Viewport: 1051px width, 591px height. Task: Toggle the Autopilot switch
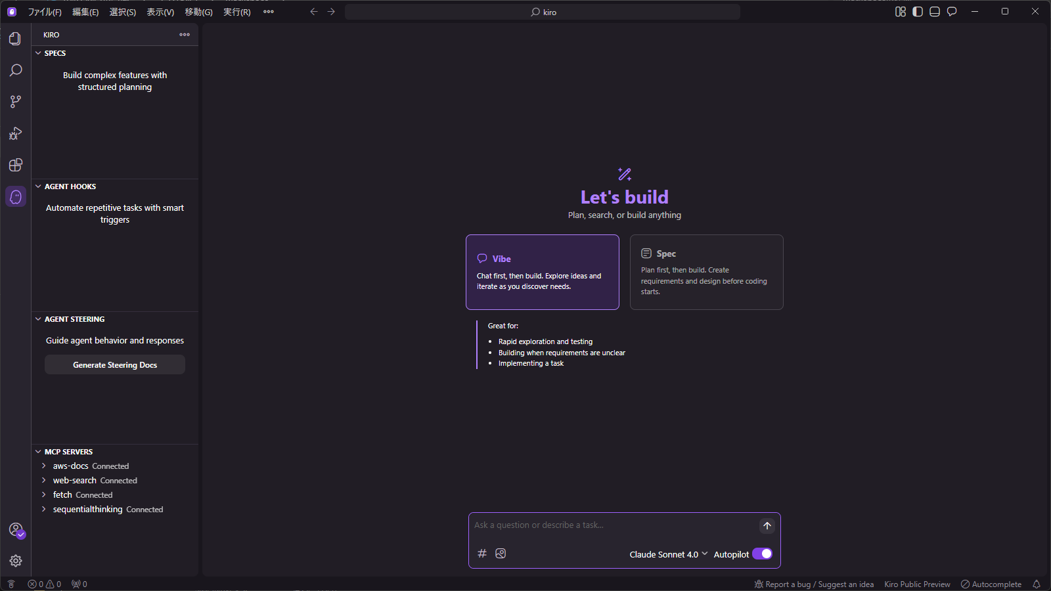pos(762,554)
